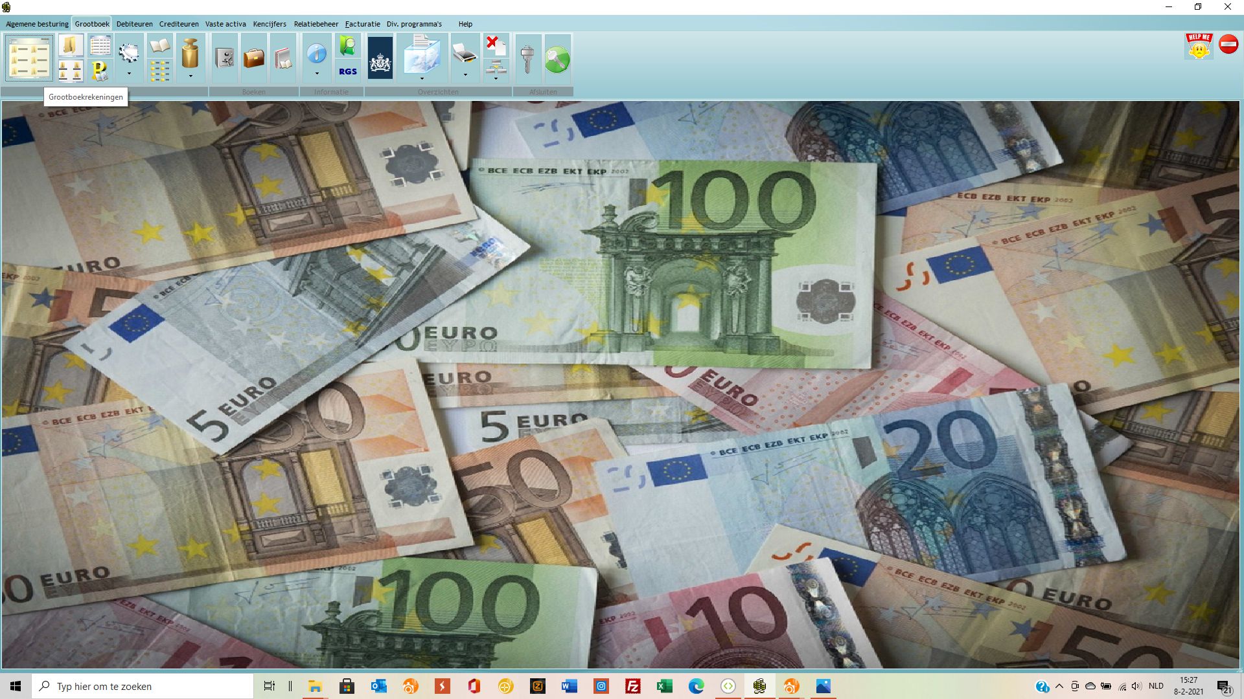Click the four small folders grid icon
Screen dimensions: 1244x699
(x=71, y=71)
